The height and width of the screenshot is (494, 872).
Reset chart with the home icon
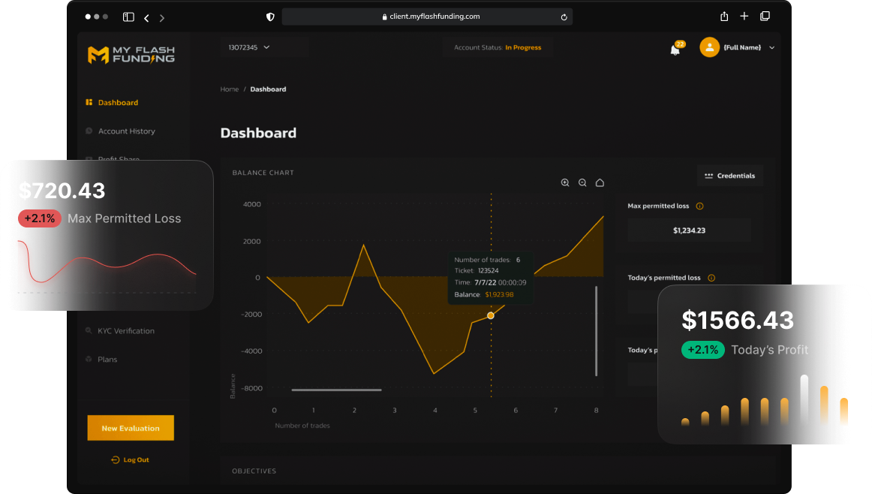point(600,182)
